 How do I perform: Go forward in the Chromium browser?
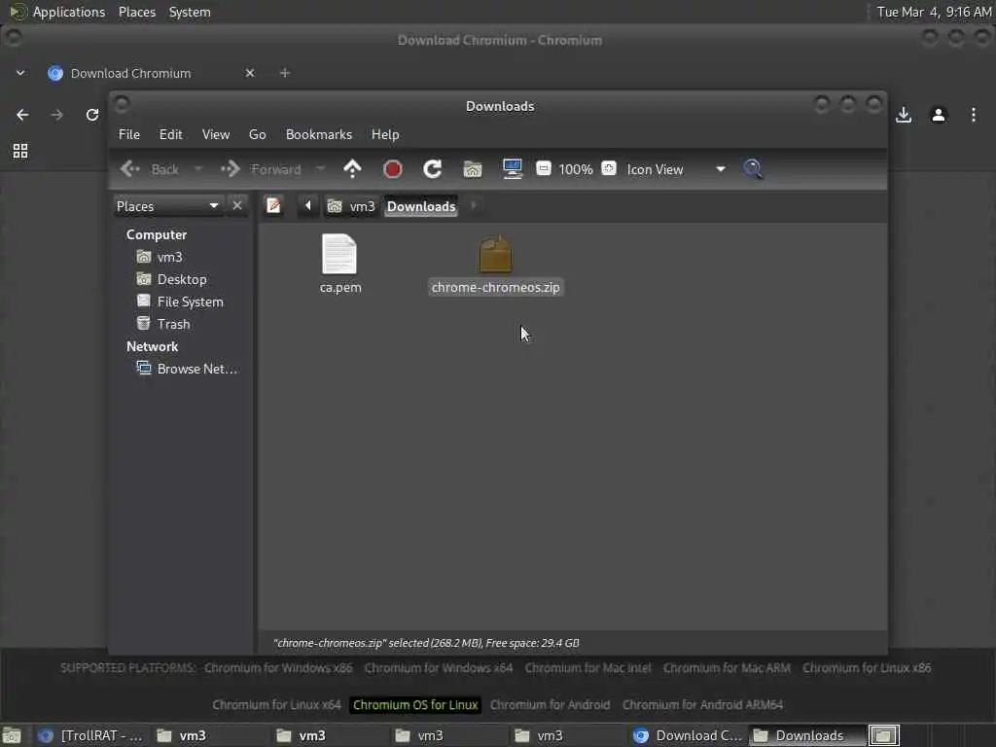56,115
